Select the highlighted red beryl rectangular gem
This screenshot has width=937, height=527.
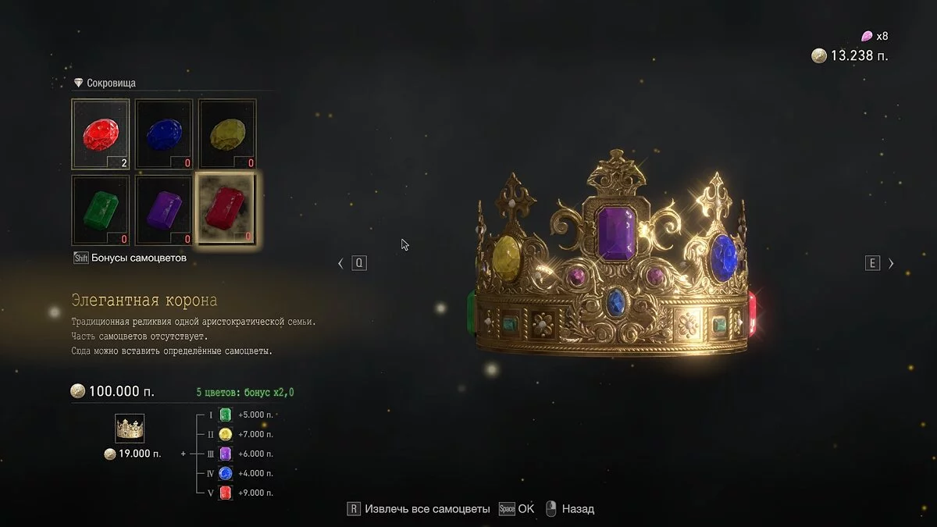coord(227,210)
